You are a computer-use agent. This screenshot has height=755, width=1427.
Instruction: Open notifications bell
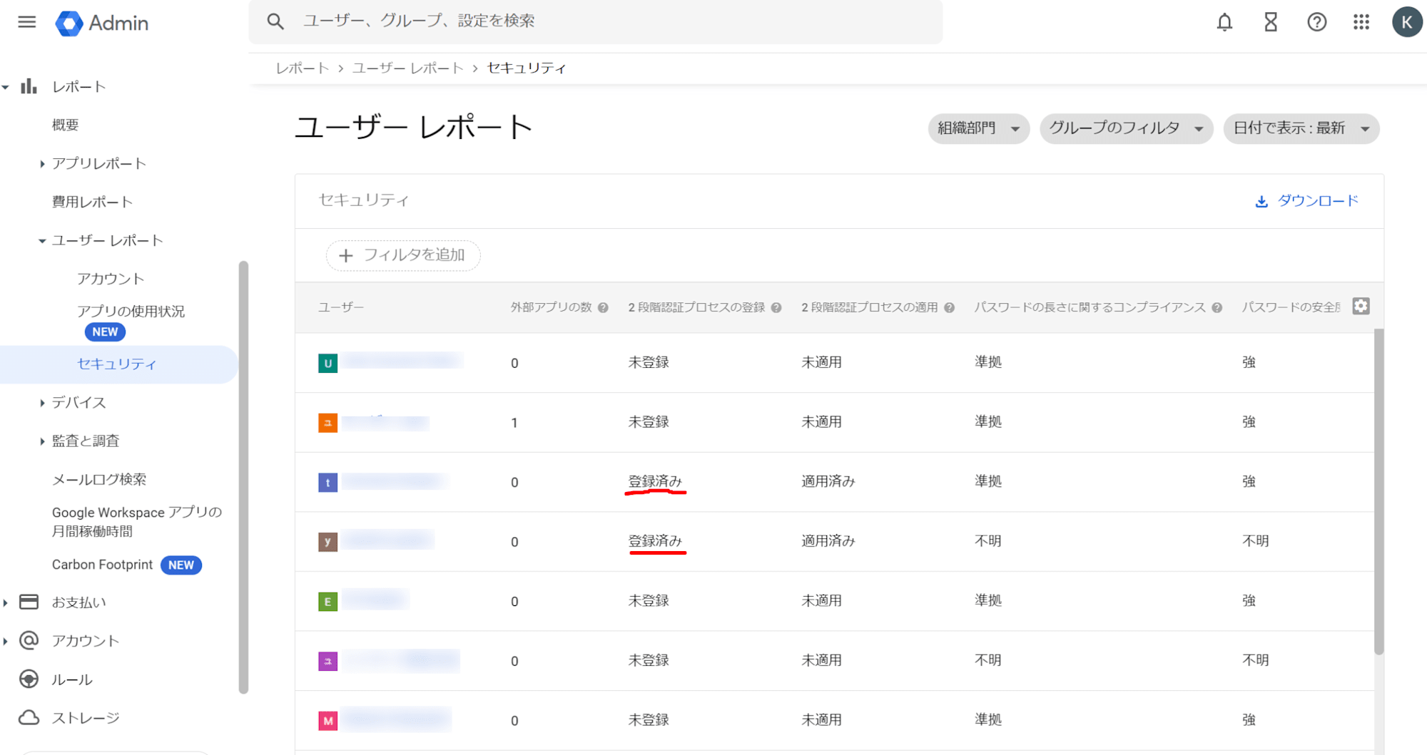1224,22
